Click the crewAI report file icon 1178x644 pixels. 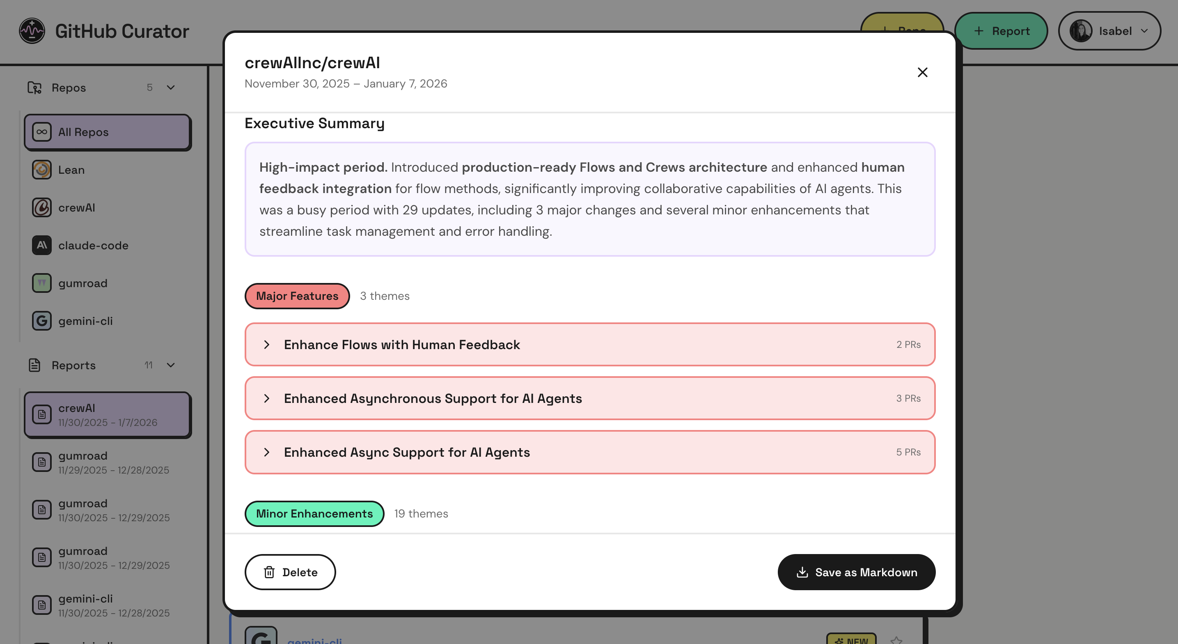click(41, 414)
